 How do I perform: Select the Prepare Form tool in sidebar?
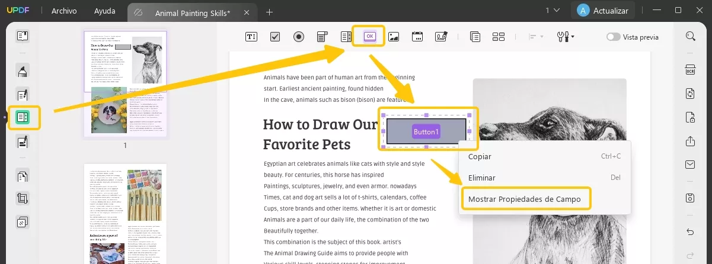pos(23,118)
